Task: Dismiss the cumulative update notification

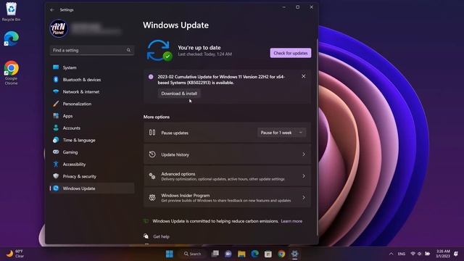Action: 304,76
